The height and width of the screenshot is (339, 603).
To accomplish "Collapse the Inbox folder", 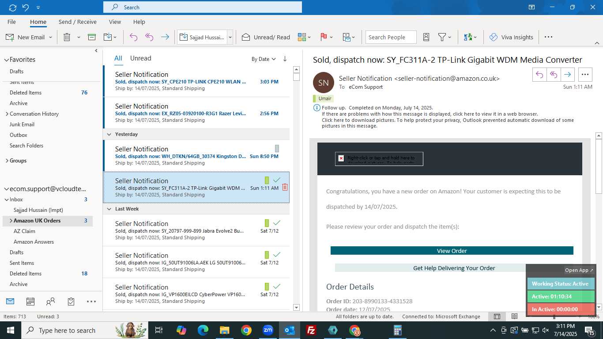I will [7, 200].
